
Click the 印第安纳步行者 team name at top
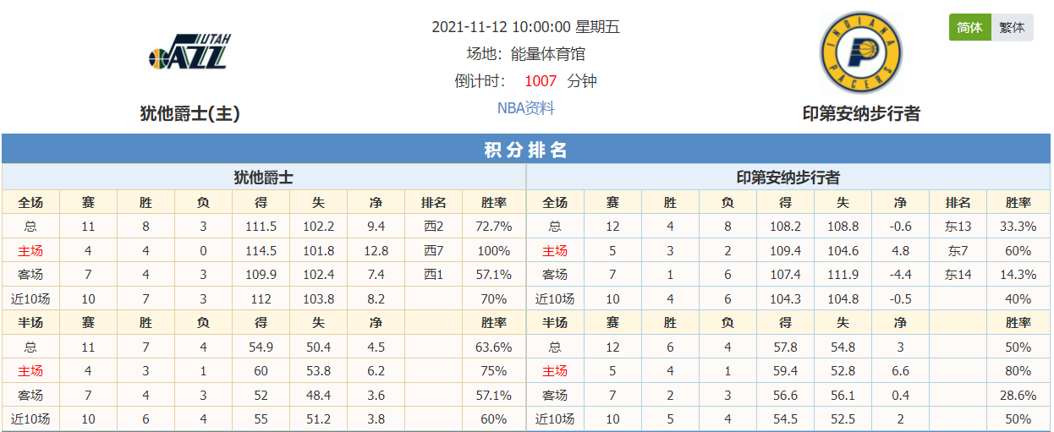point(861,113)
